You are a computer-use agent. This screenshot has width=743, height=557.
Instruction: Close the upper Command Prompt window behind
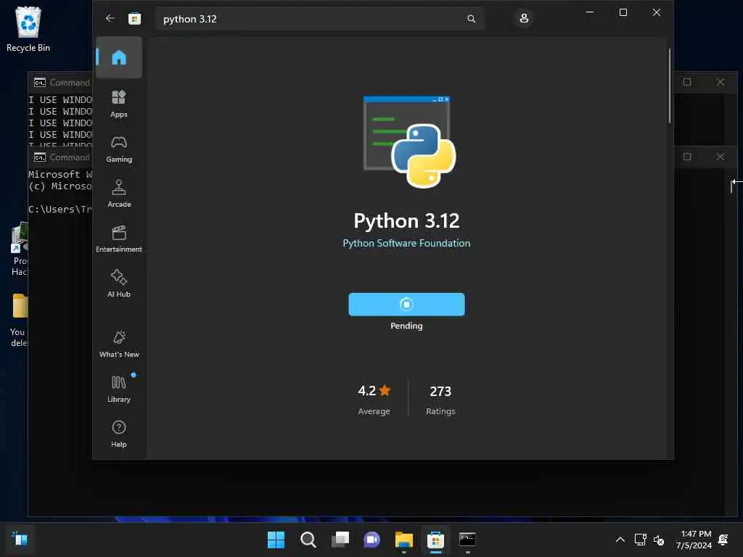[x=721, y=82]
